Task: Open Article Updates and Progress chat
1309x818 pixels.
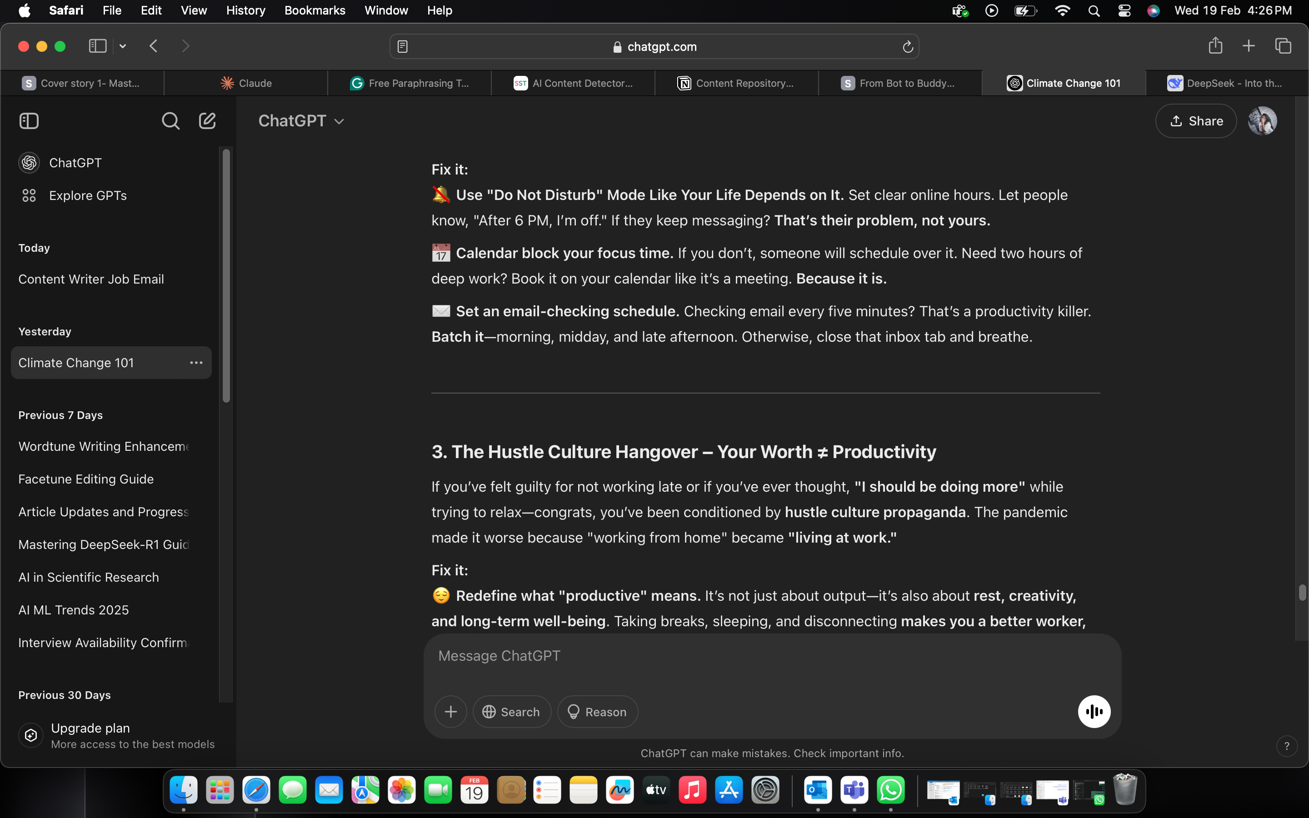Action: point(111,512)
